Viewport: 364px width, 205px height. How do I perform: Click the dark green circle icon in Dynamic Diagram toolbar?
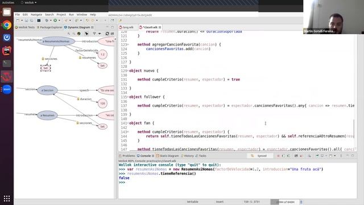coord(79,34)
